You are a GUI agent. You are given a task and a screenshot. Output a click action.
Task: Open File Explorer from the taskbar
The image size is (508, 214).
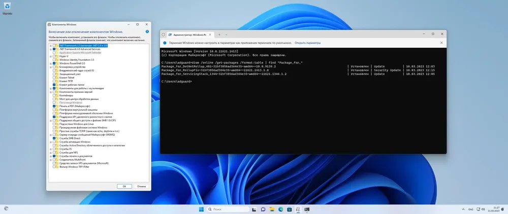(x=272, y=209)
